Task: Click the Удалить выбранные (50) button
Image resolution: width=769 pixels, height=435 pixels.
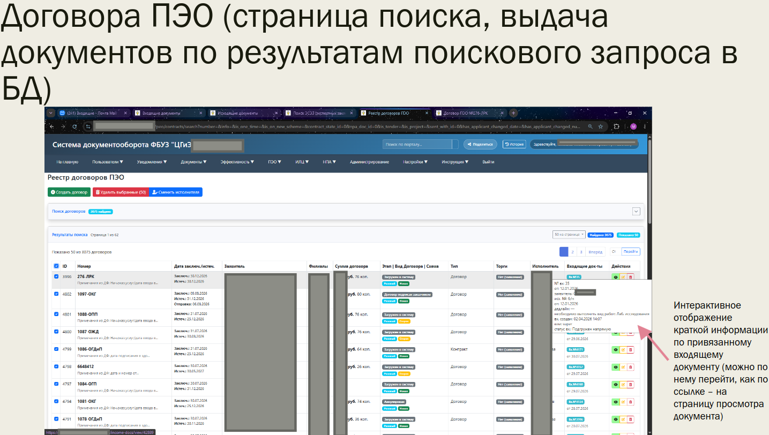Action: coord(121,192)
